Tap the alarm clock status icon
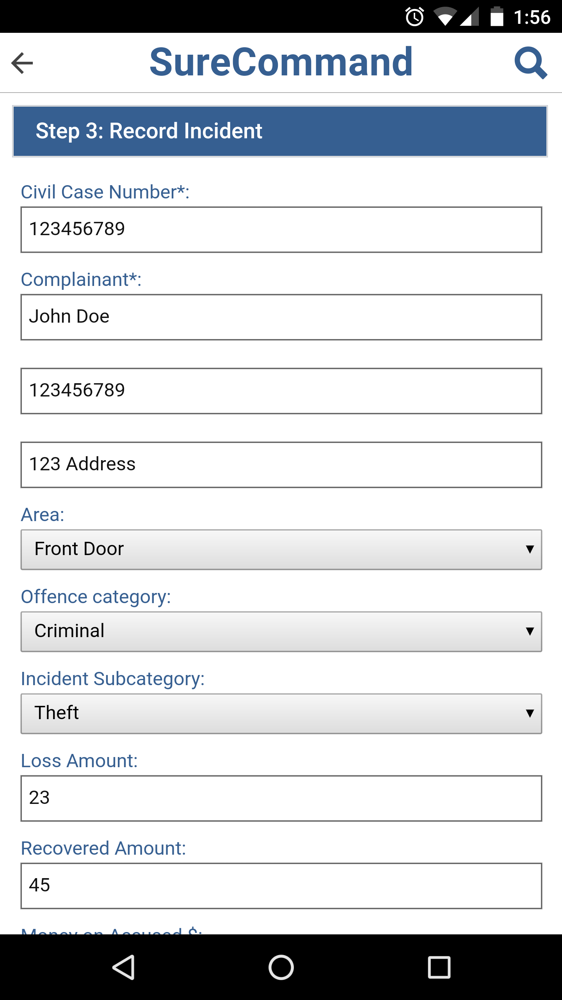 click(x=414, y=17)
